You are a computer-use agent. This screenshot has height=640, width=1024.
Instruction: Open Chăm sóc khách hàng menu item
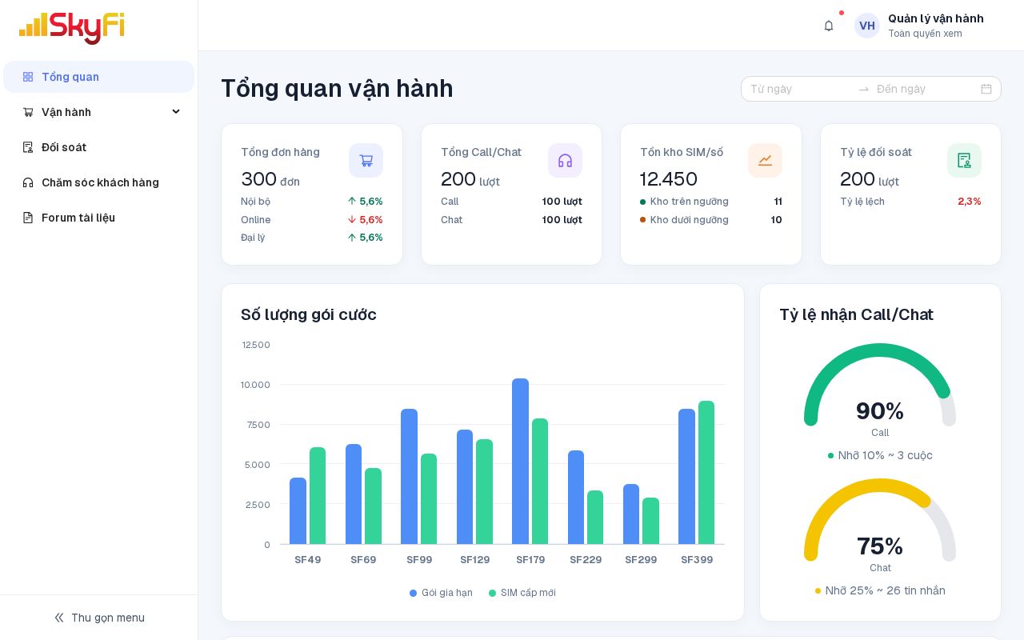[98, 182]
